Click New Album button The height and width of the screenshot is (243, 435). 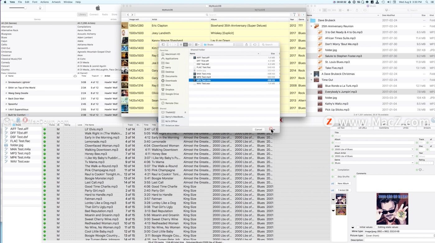click(x=343, y=183)
